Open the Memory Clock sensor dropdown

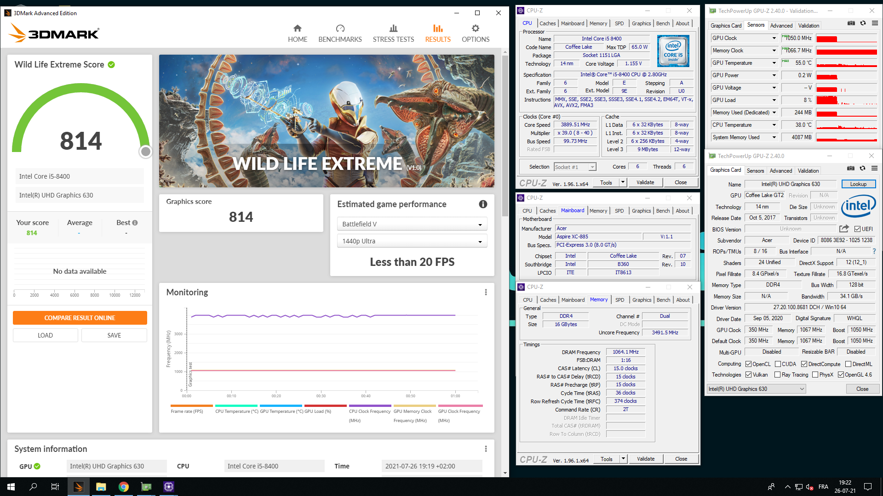click(x=774, y=51)
